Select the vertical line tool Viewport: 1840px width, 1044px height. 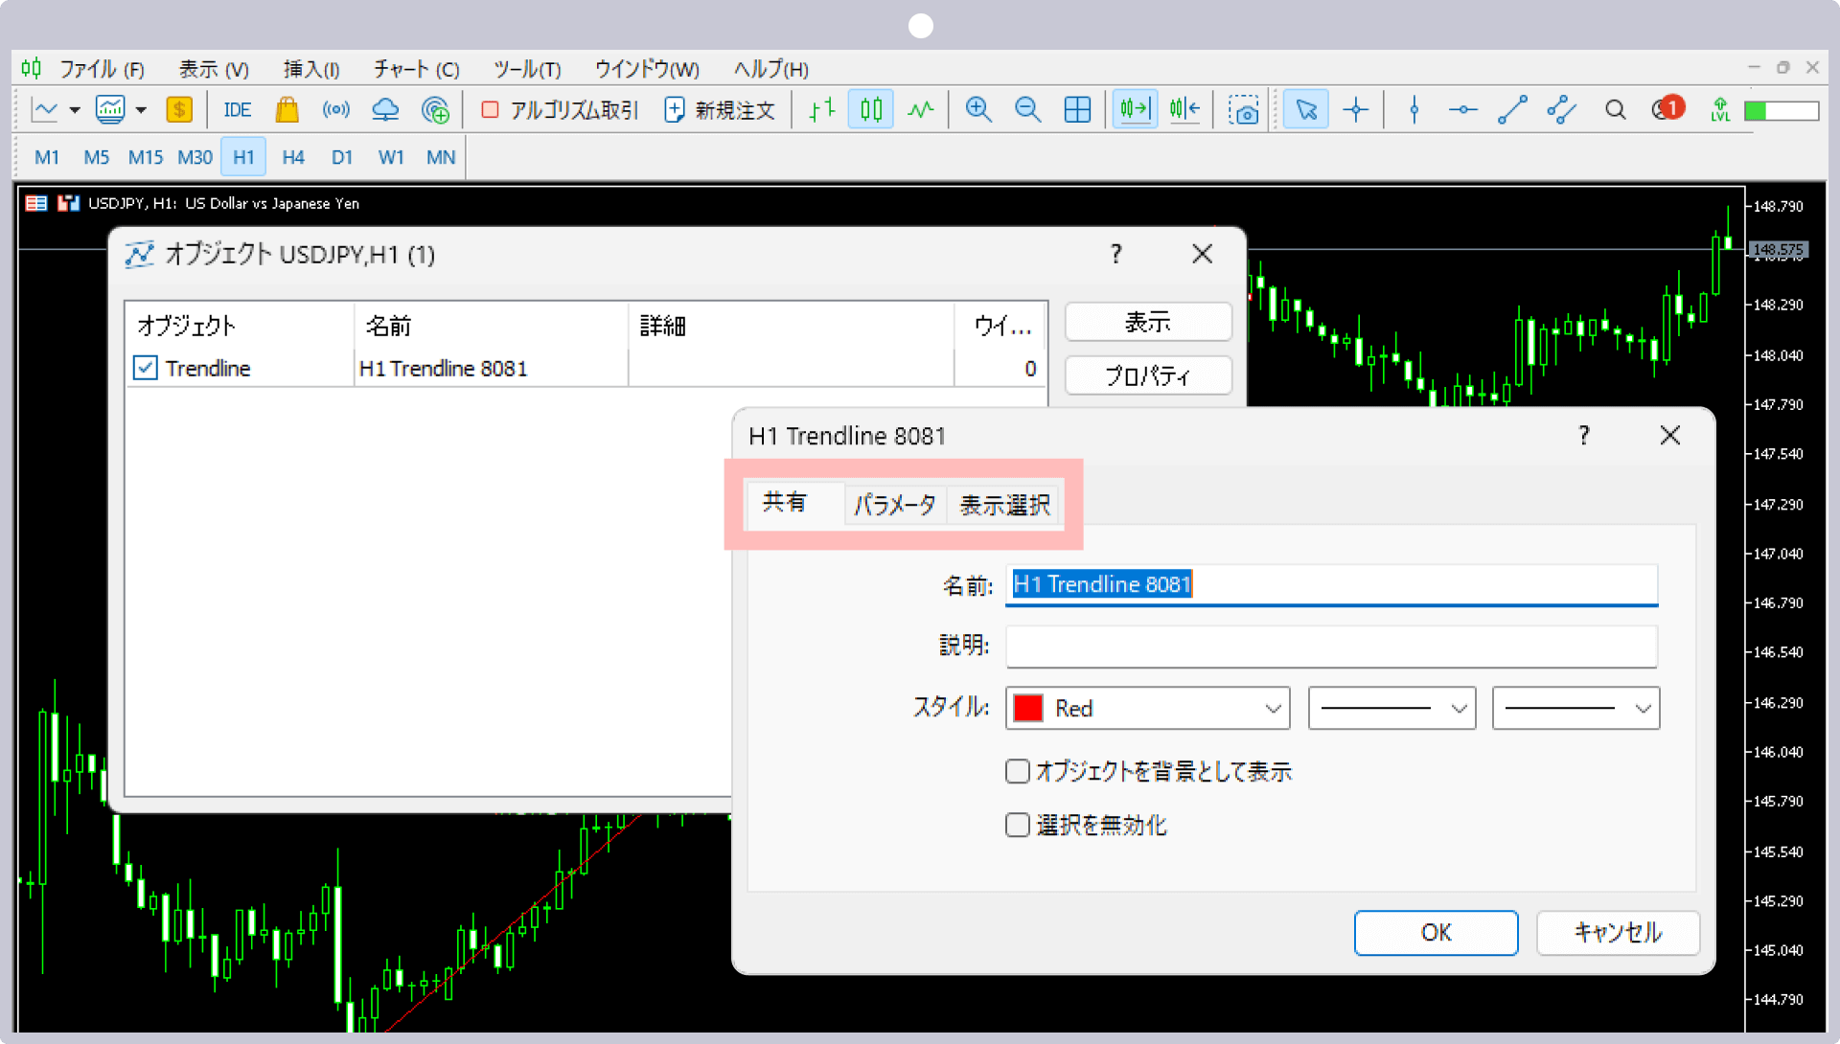1414,110
